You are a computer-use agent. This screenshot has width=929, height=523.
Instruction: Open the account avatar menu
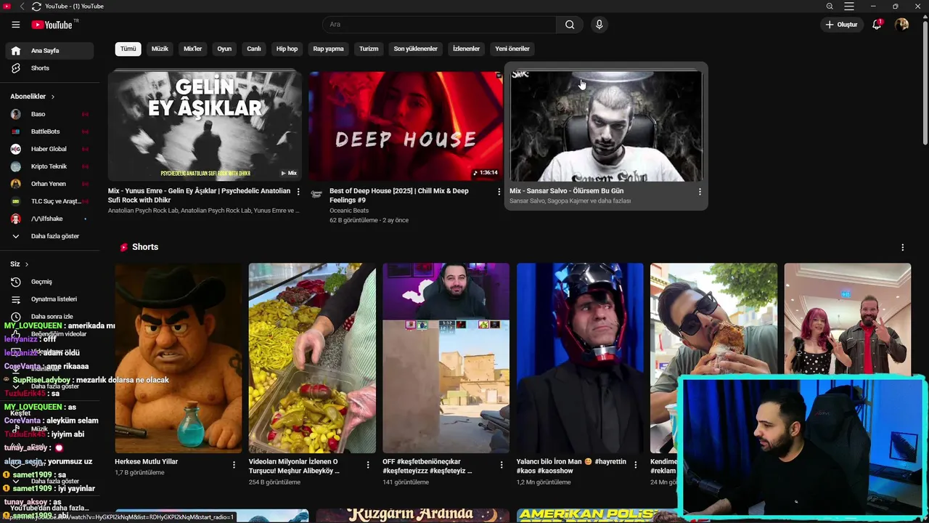tap(901, 25)
